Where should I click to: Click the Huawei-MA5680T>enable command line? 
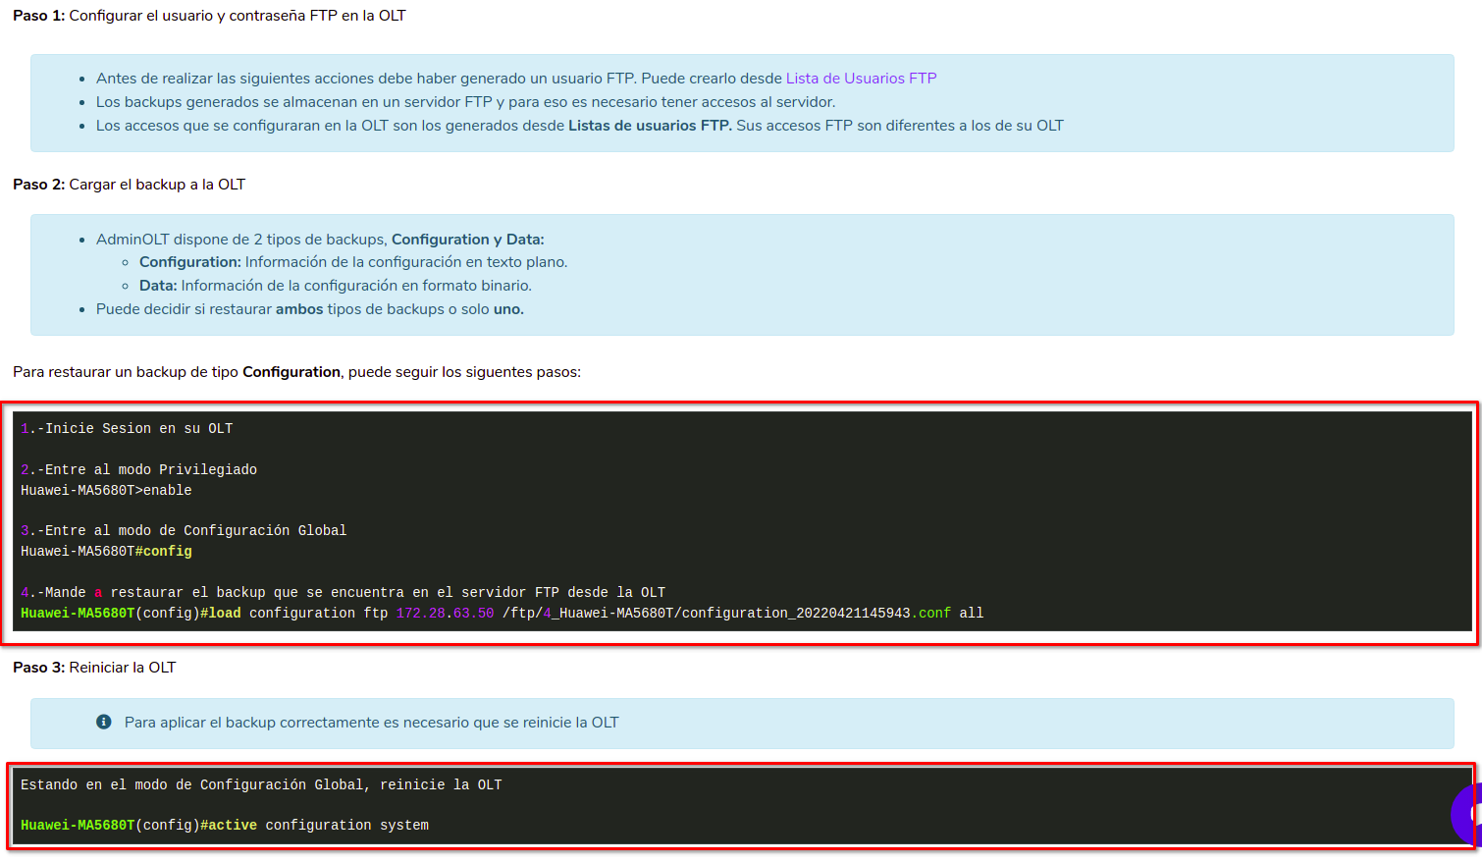106,491
